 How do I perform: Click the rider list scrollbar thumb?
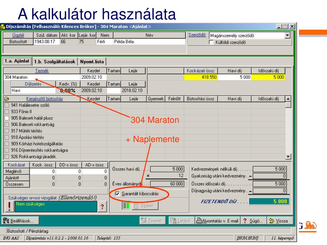288,105
